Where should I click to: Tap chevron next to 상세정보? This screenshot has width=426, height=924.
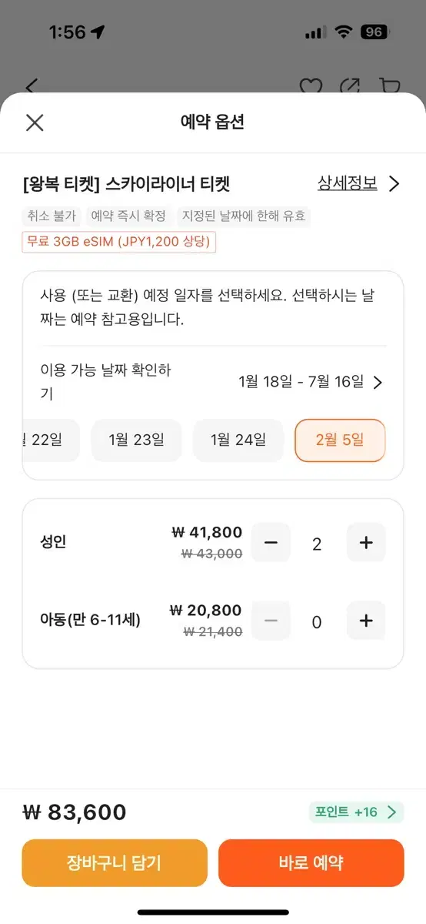(394, 184)
